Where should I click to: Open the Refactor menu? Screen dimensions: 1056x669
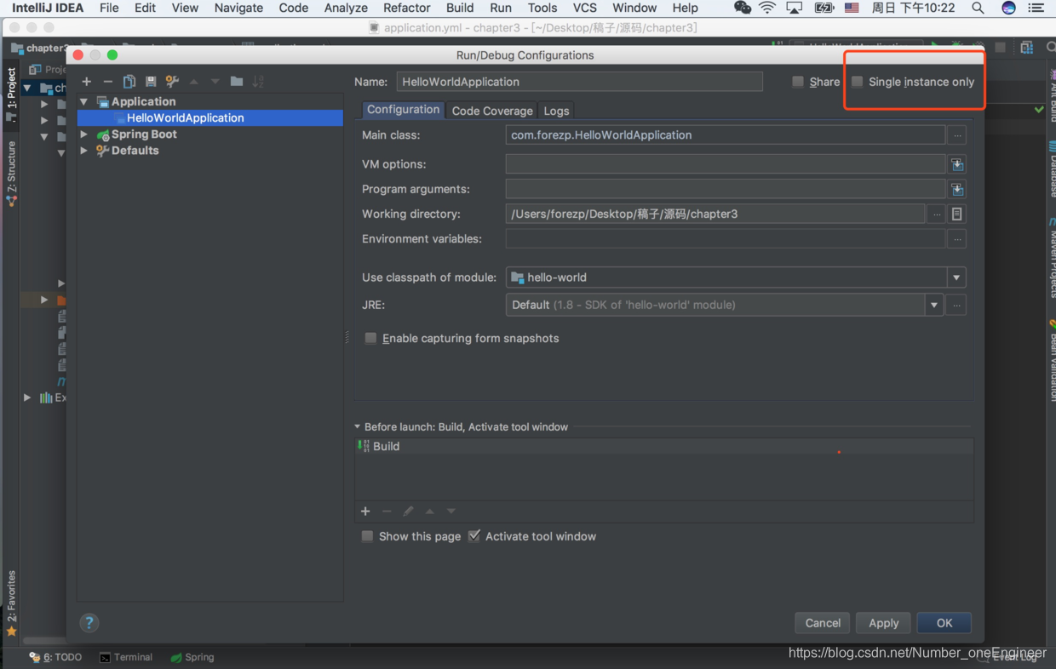click(x=406, y=9)
